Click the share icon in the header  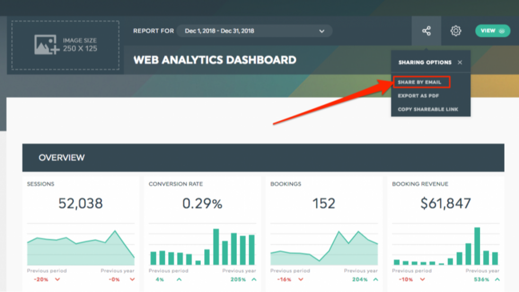[426, 31]
